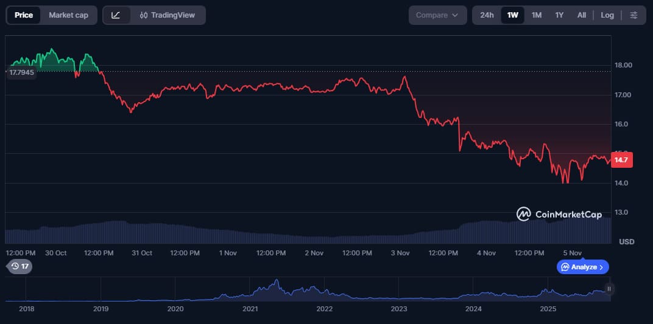Click the range slider handle on mini timeline
The width and height of the screenshot is (653, 324).
[x=609, y=289]
